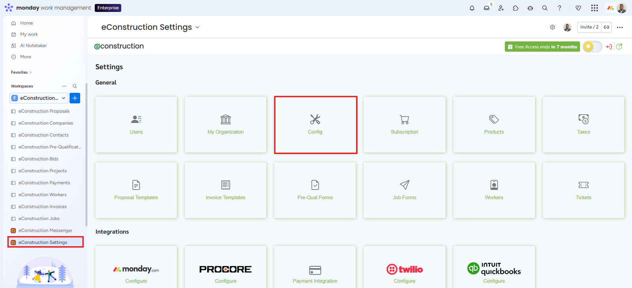Click the invite members icon in top bar
The image size is (632, 288).
point(501,8)
